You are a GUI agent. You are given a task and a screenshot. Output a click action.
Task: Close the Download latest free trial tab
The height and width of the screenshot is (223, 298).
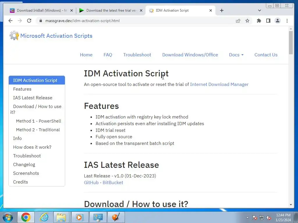(x=141, y=10)
